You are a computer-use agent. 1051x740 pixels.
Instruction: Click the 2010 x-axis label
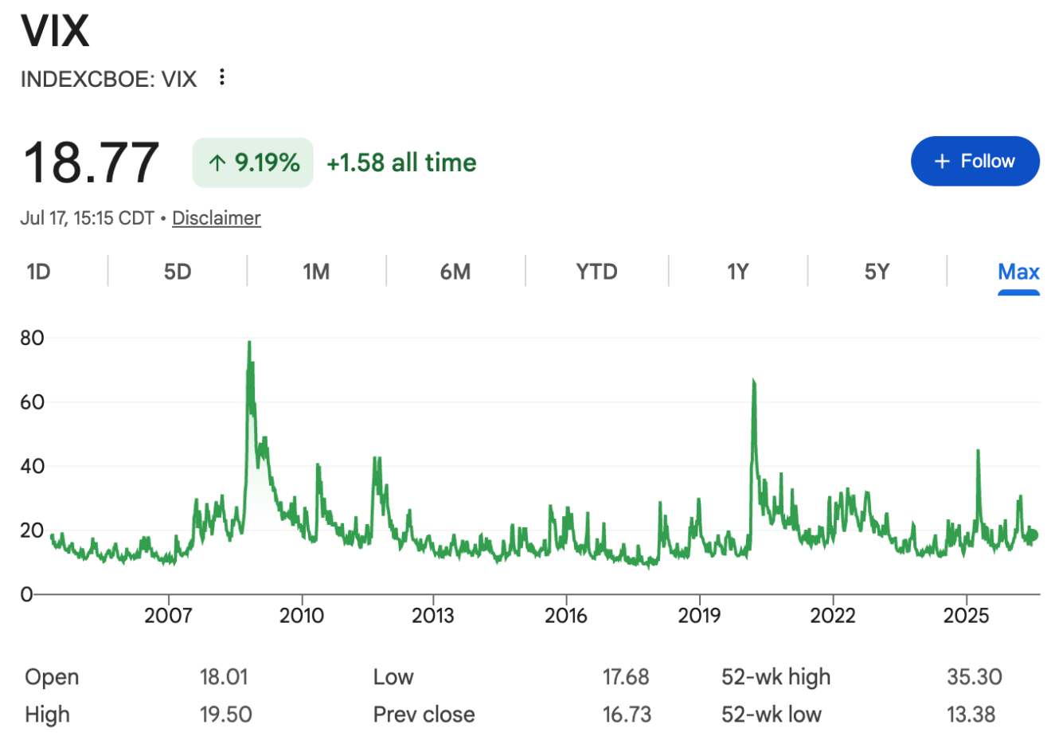click(x=302, y=616)
